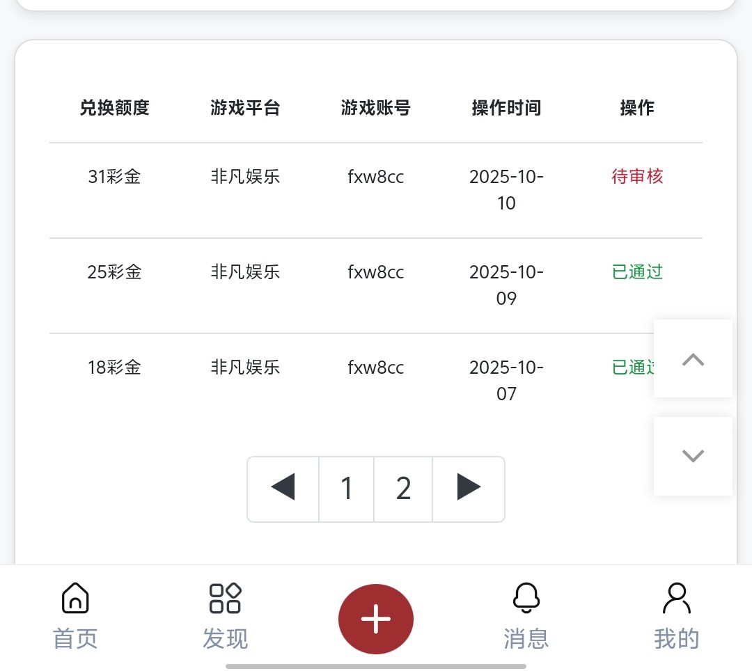Image resolution: width=752 pixels, height=671 pixels.
Task: Click the 兑换额度 column header
Action: pos(115,108)
